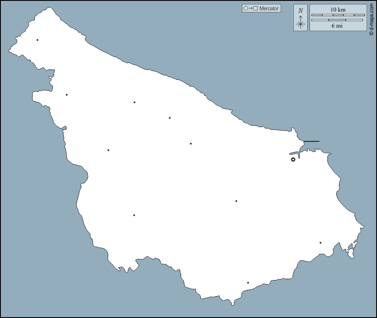377x318 pixels.
Task: Select the northwesternmost city dot
Action: (x=38, y=40)
